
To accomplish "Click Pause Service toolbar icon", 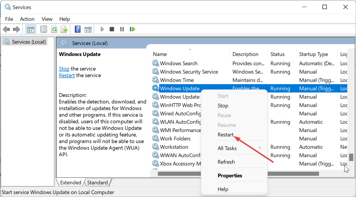I will [x=122, y=29].
